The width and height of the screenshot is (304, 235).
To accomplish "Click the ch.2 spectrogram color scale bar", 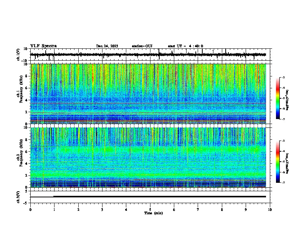I will point(278,162).
